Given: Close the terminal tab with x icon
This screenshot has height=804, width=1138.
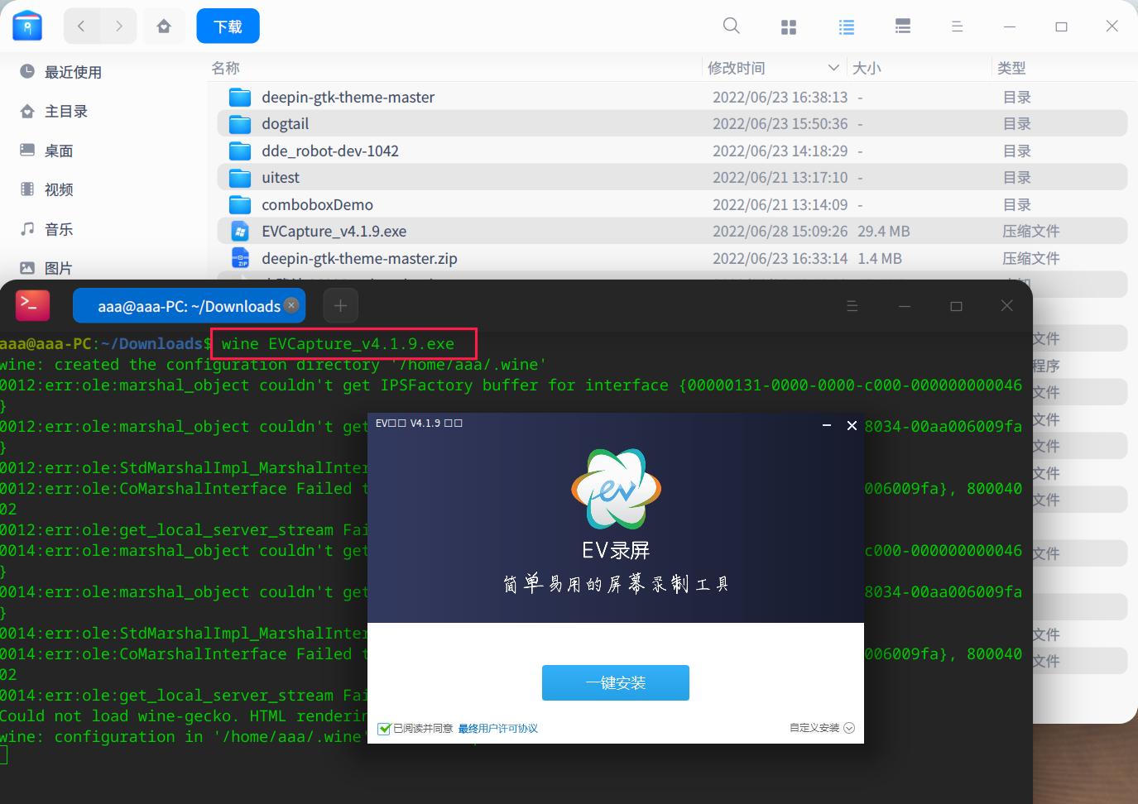Looking at the screenshot, I should pos(291,304).
